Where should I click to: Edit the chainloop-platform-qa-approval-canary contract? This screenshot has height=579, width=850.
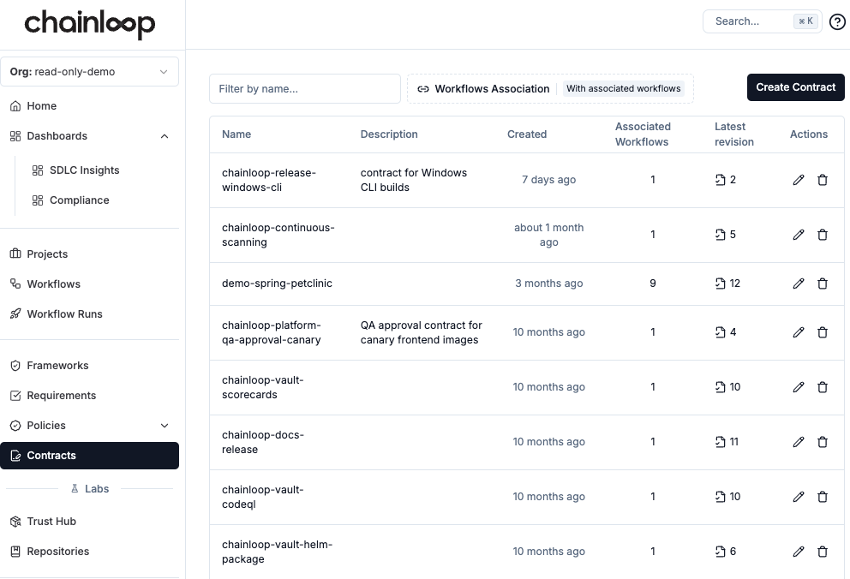tap(799, 332)
